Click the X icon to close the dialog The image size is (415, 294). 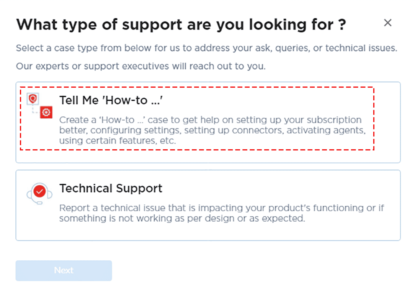[x=388, y=23]
